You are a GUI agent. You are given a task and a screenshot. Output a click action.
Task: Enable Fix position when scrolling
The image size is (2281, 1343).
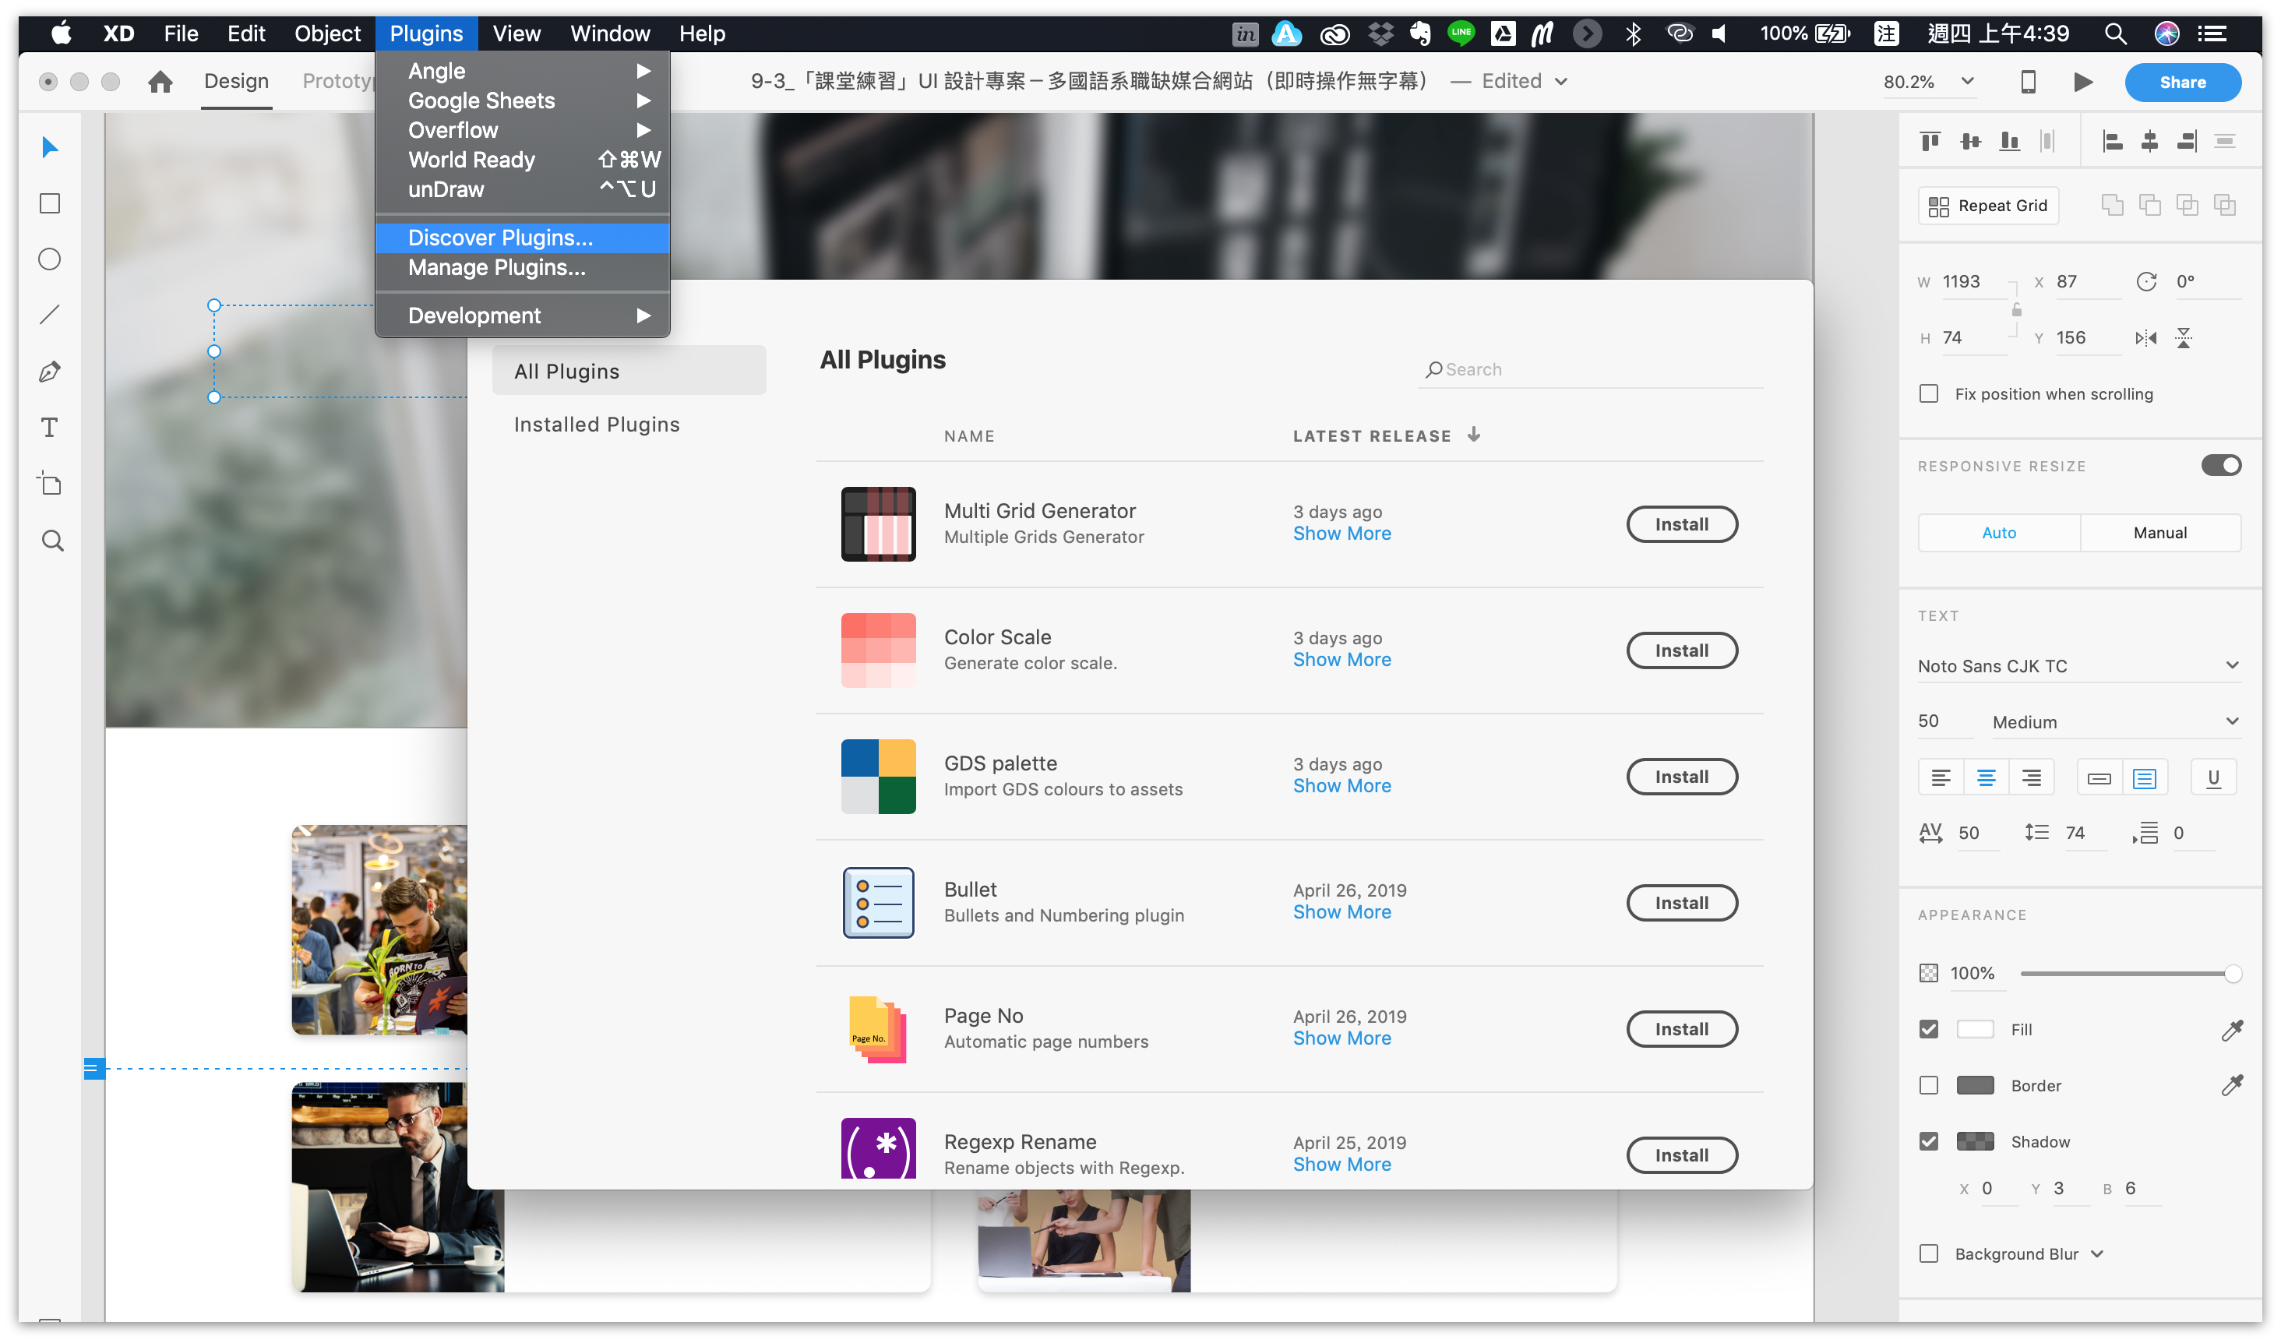click(1928, 393)
